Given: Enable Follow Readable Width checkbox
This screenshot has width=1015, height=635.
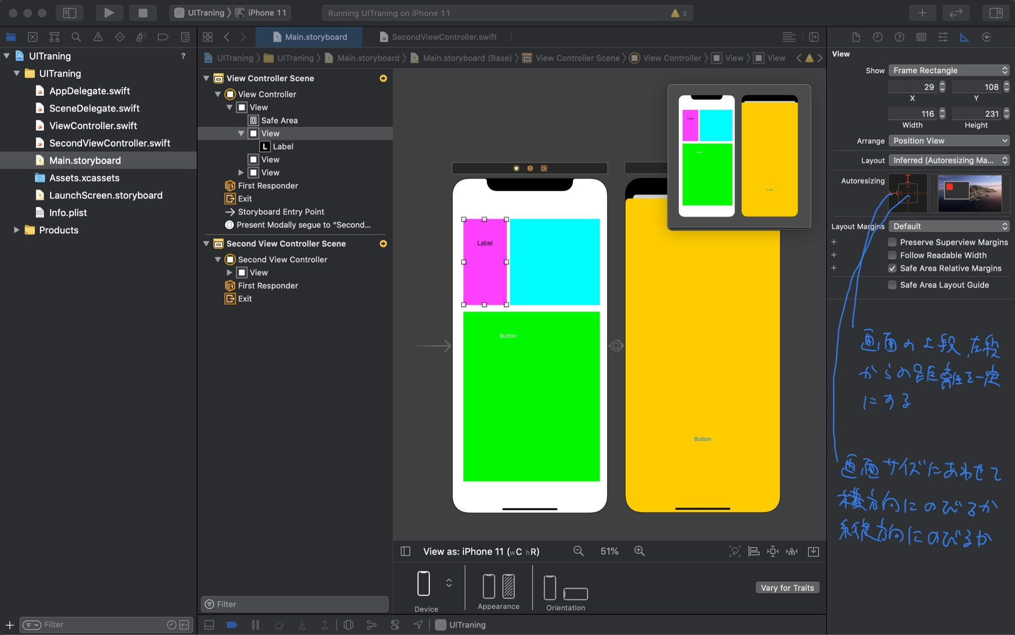Looking at the screenshot, I should point(892,255).
